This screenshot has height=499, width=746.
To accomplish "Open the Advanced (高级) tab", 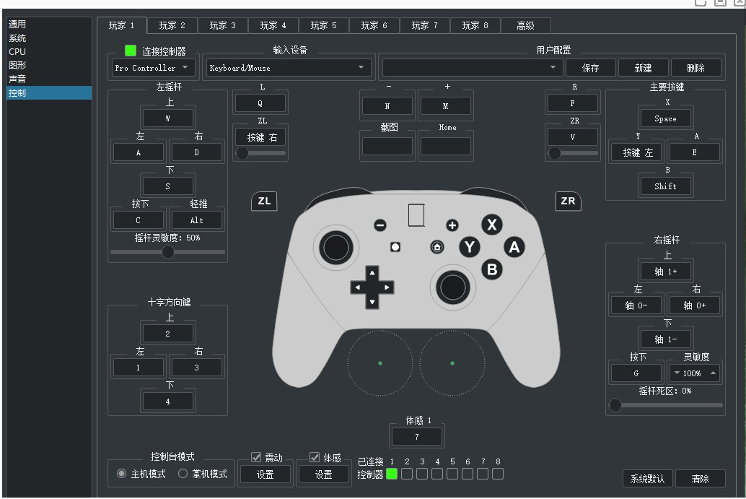I will (526, 25).
